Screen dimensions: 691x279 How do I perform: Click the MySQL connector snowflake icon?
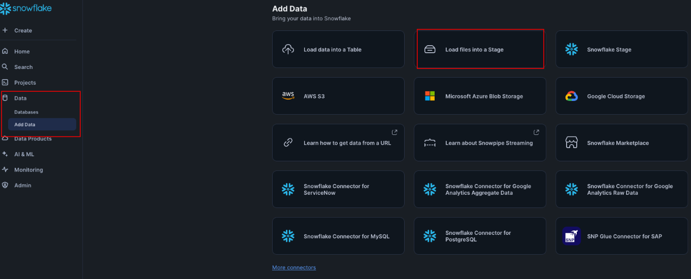(288, 236)
